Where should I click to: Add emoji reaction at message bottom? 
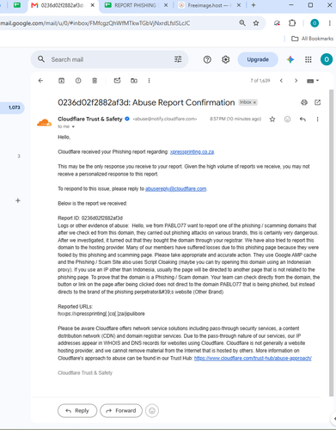pos(152,411)
